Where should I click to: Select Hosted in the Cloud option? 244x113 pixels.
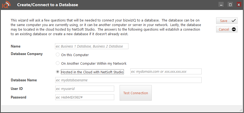tap(58, 72)
